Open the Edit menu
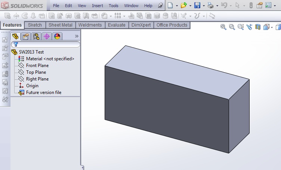This screenshot has width=281, height=170. pos(68,6)
